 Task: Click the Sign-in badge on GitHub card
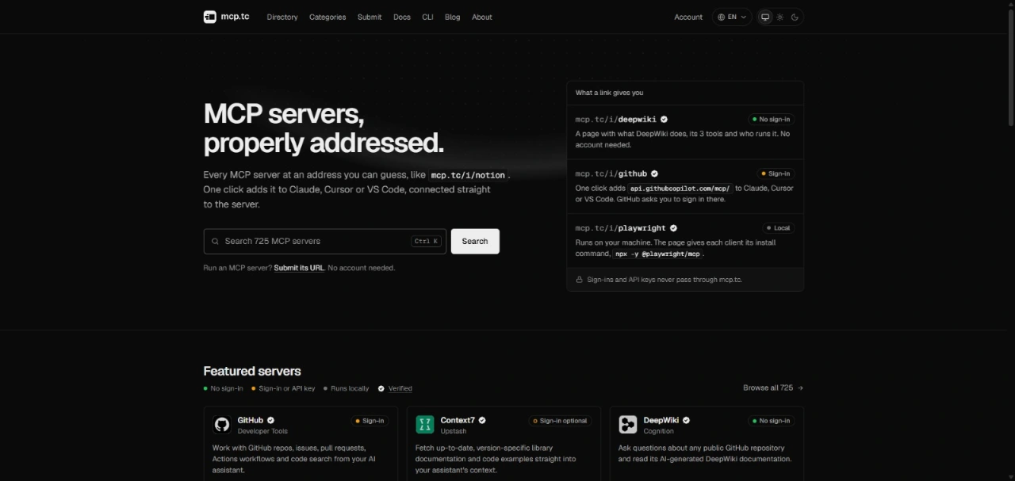point(370,421)
